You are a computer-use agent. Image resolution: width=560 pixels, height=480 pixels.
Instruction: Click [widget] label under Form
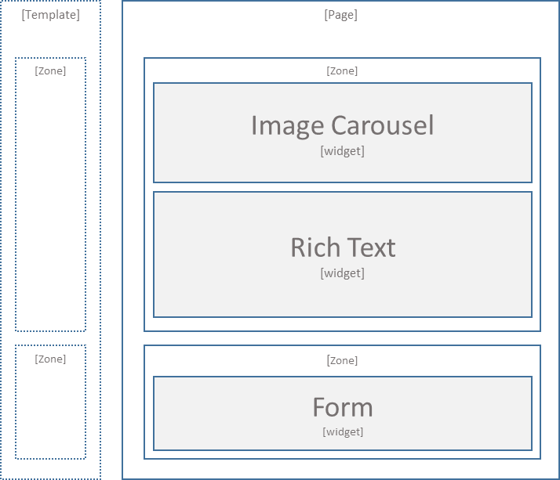click(x=343, y=432)
